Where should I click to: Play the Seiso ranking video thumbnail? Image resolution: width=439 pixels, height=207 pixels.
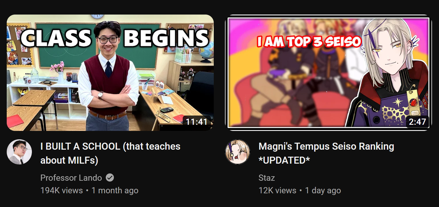[328, 73]
